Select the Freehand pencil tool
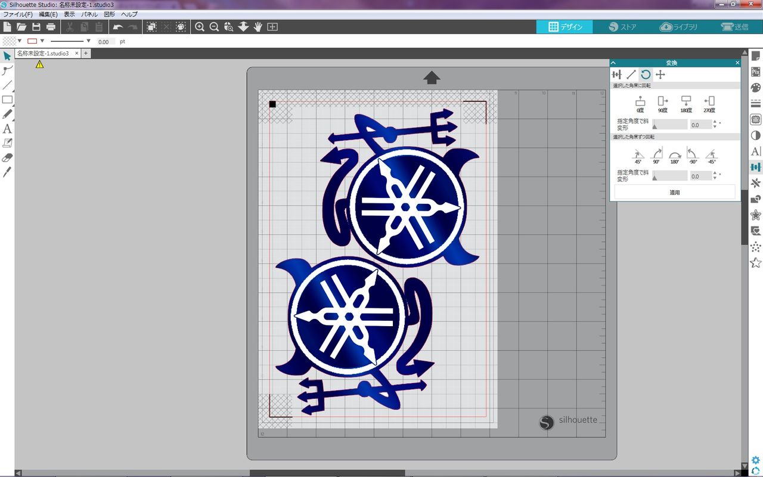763x477 pixels. [7, 114]
